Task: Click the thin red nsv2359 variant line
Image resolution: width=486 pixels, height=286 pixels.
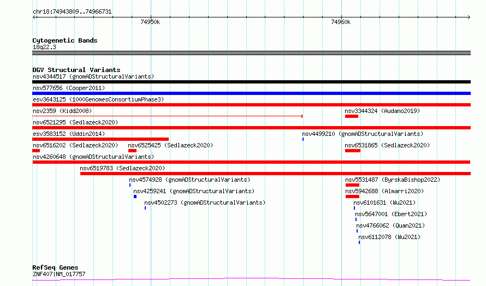Action: tap(168, 116)
